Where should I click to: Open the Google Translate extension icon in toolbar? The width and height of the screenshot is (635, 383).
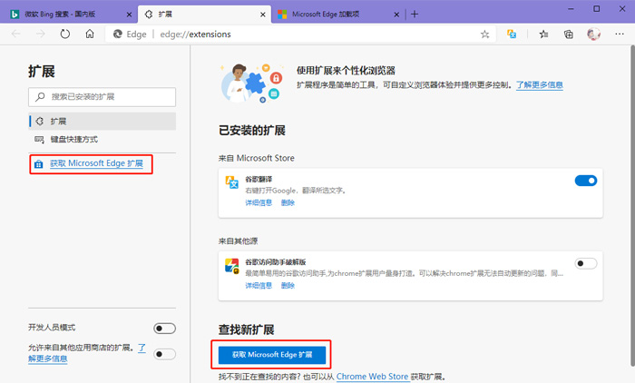(x=513, y=34)
